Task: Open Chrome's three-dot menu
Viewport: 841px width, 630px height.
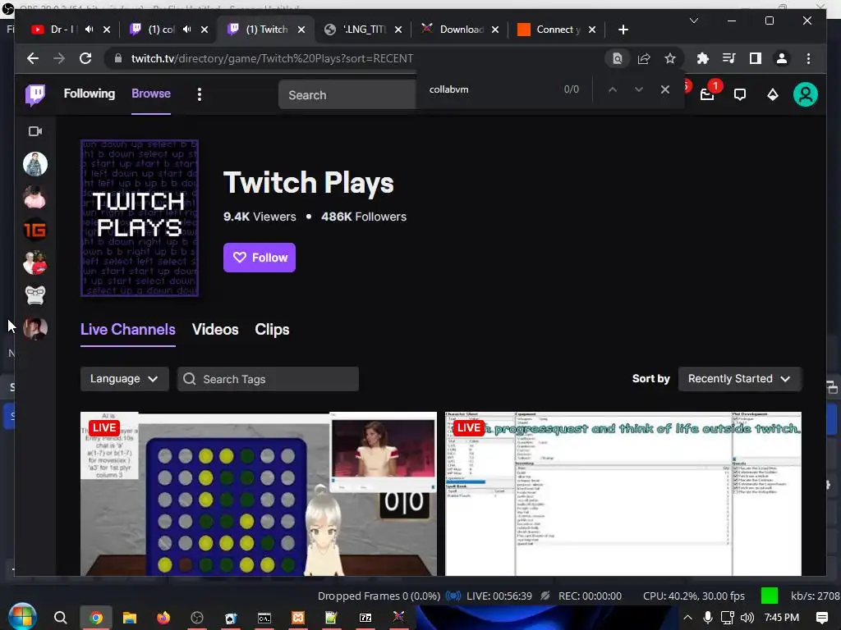Action: point(808,58)
